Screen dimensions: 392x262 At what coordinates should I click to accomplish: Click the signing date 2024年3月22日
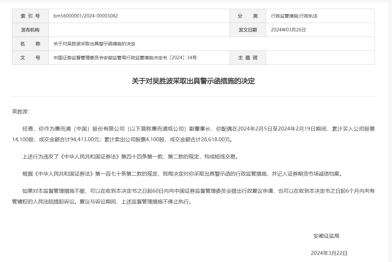click(329, 253)
